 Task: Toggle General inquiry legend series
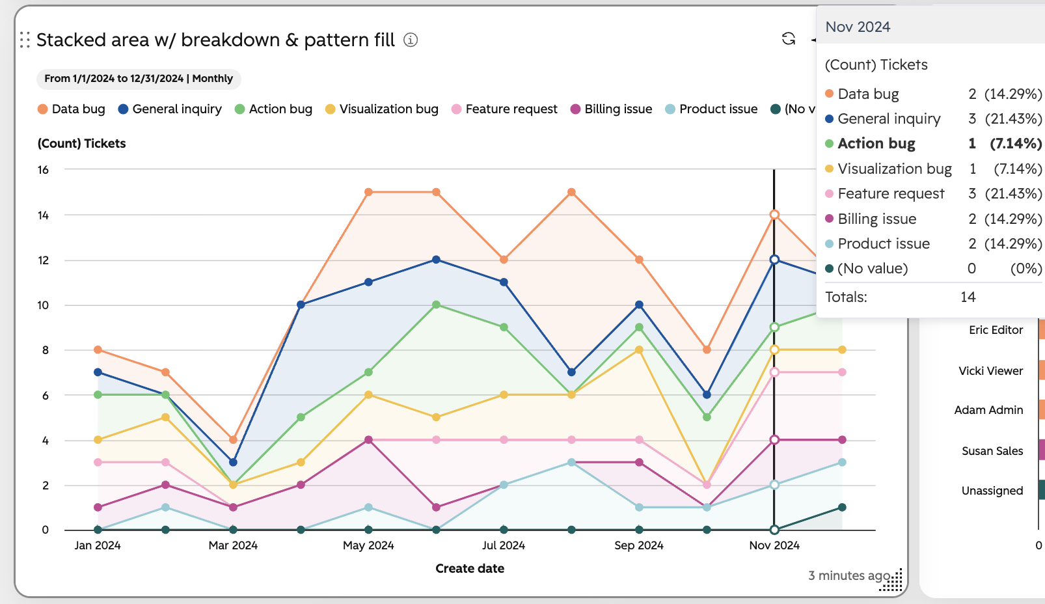[x=170, y=109]
